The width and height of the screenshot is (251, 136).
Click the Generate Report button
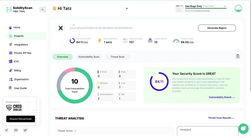217,28
